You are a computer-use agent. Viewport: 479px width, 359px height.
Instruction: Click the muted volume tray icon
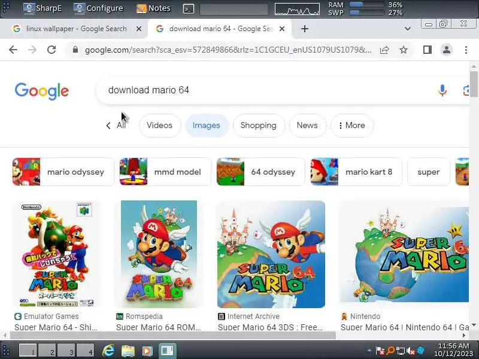[411, 351]
